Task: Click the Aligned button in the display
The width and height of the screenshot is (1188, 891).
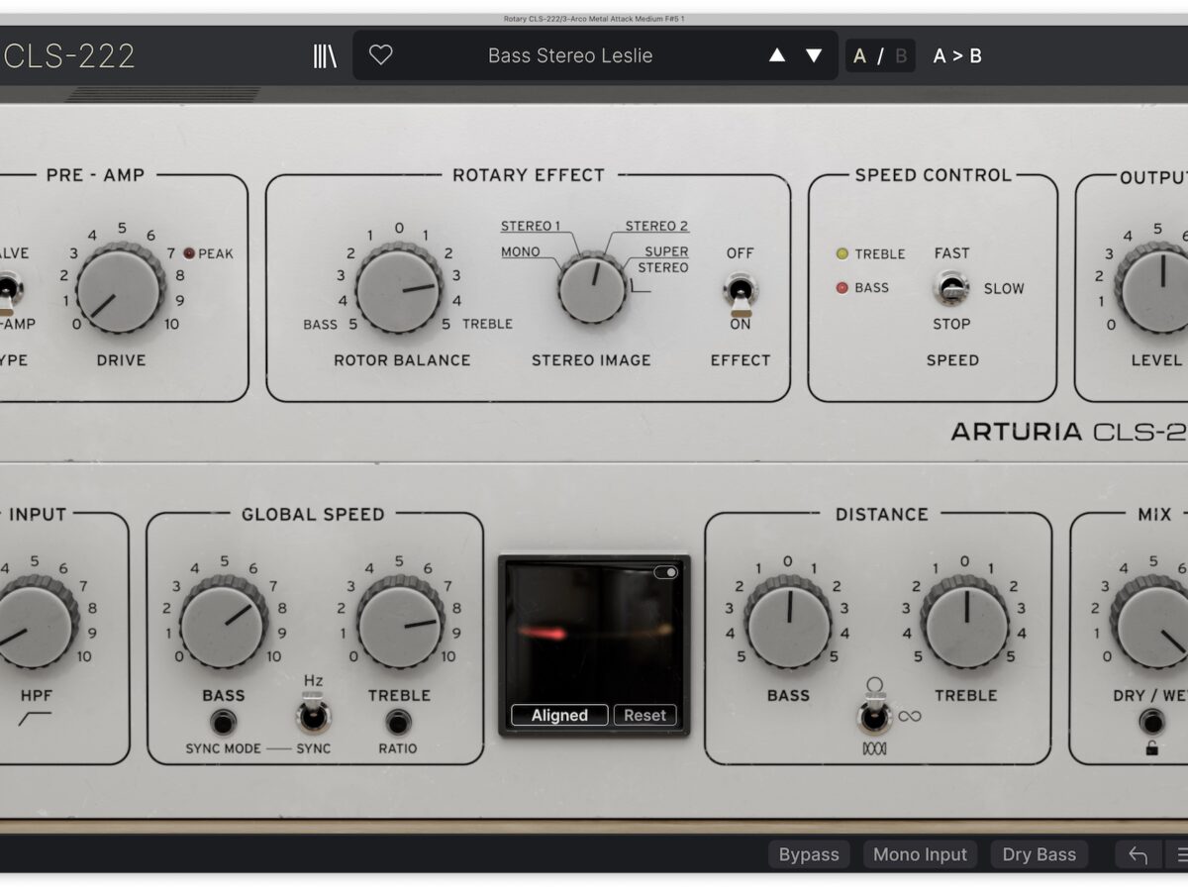Action: point(559,715)
